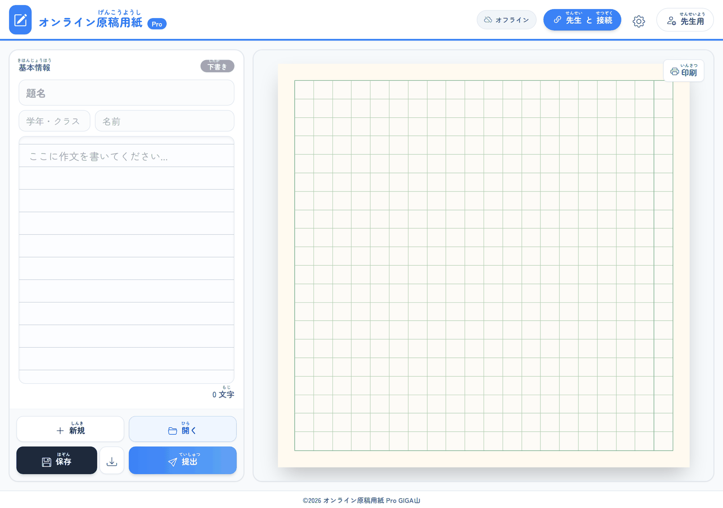
Task: Click the floppy disk icon on 保存
Action: tap(47, 462)
